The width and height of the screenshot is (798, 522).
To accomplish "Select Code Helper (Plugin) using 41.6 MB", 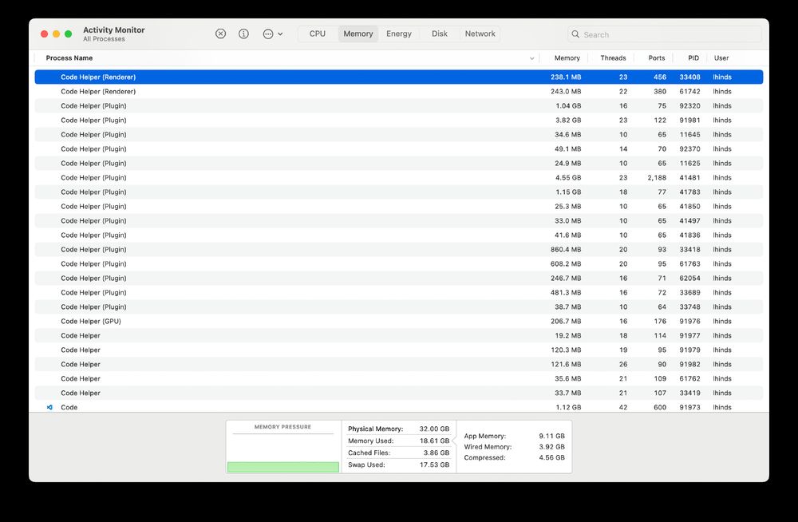I will click(398, 235).
